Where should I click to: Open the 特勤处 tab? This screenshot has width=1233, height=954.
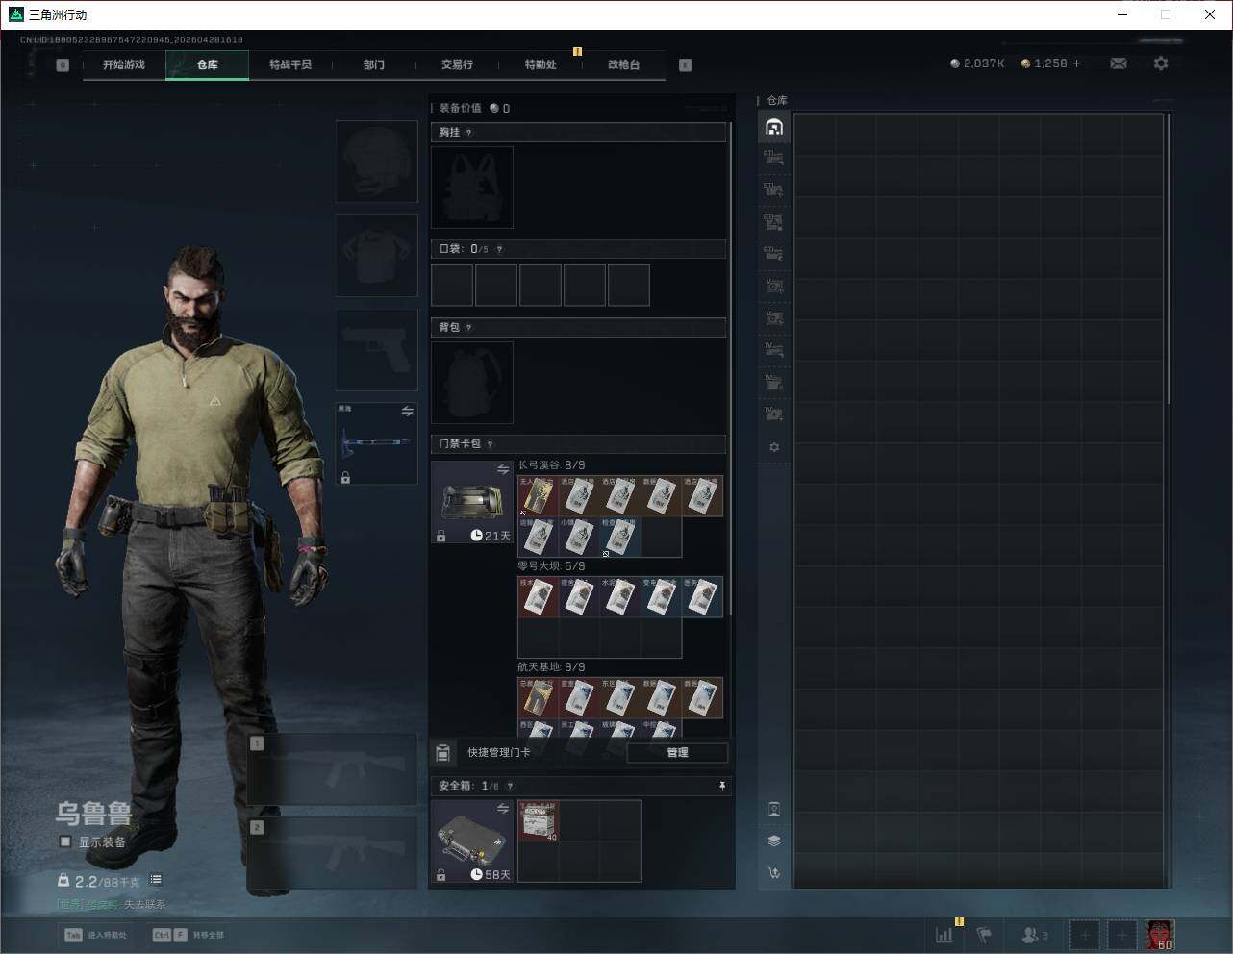tap(541, 64)
